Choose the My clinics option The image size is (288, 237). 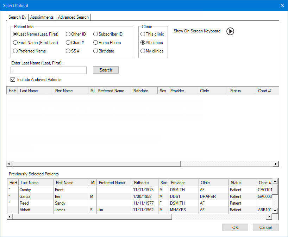pyautogui.click(x=143, y=51)
